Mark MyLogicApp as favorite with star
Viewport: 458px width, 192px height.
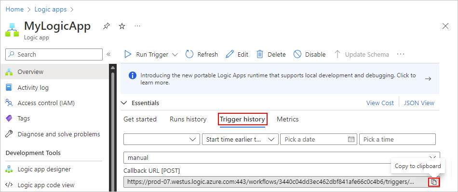[122, 26]
